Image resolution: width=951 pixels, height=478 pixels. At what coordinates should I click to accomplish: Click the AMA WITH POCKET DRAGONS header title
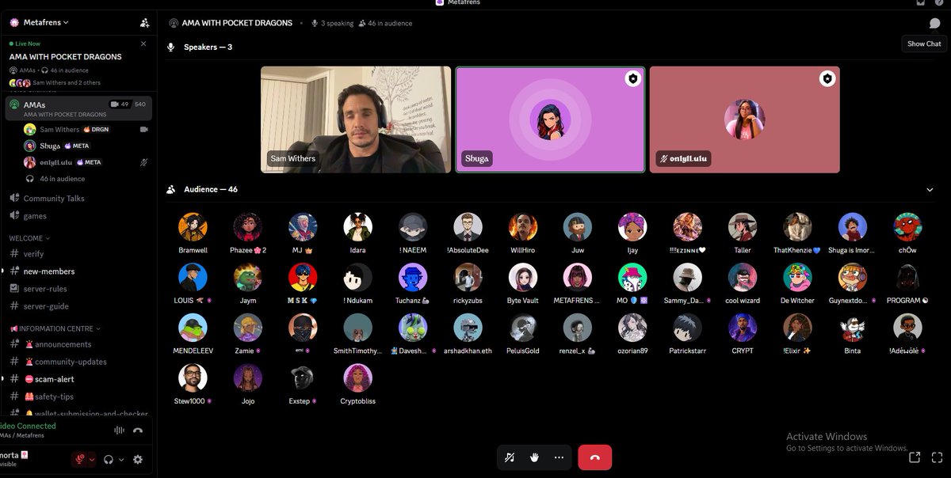237,23
